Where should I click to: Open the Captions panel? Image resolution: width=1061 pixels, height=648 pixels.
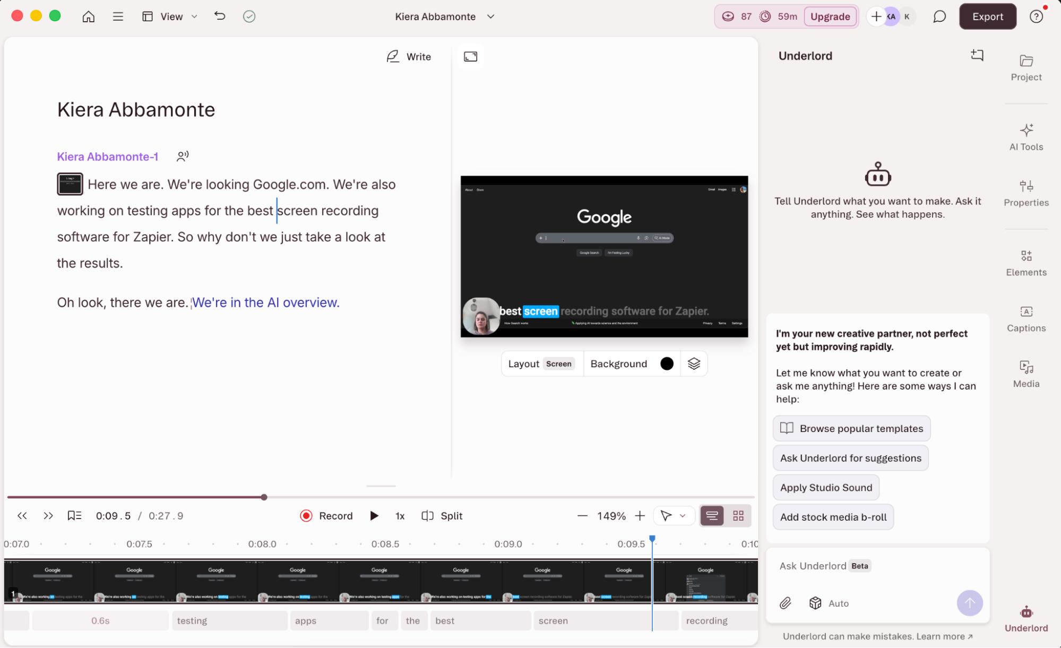(1025, 317)
